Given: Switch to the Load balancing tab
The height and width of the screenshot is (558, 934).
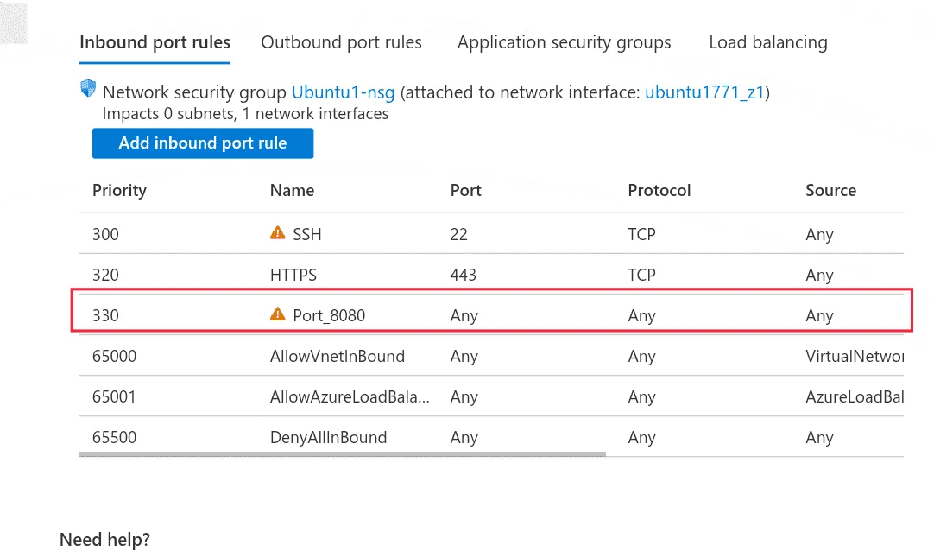Looking at the screenshot, I should tap(767, 42).
